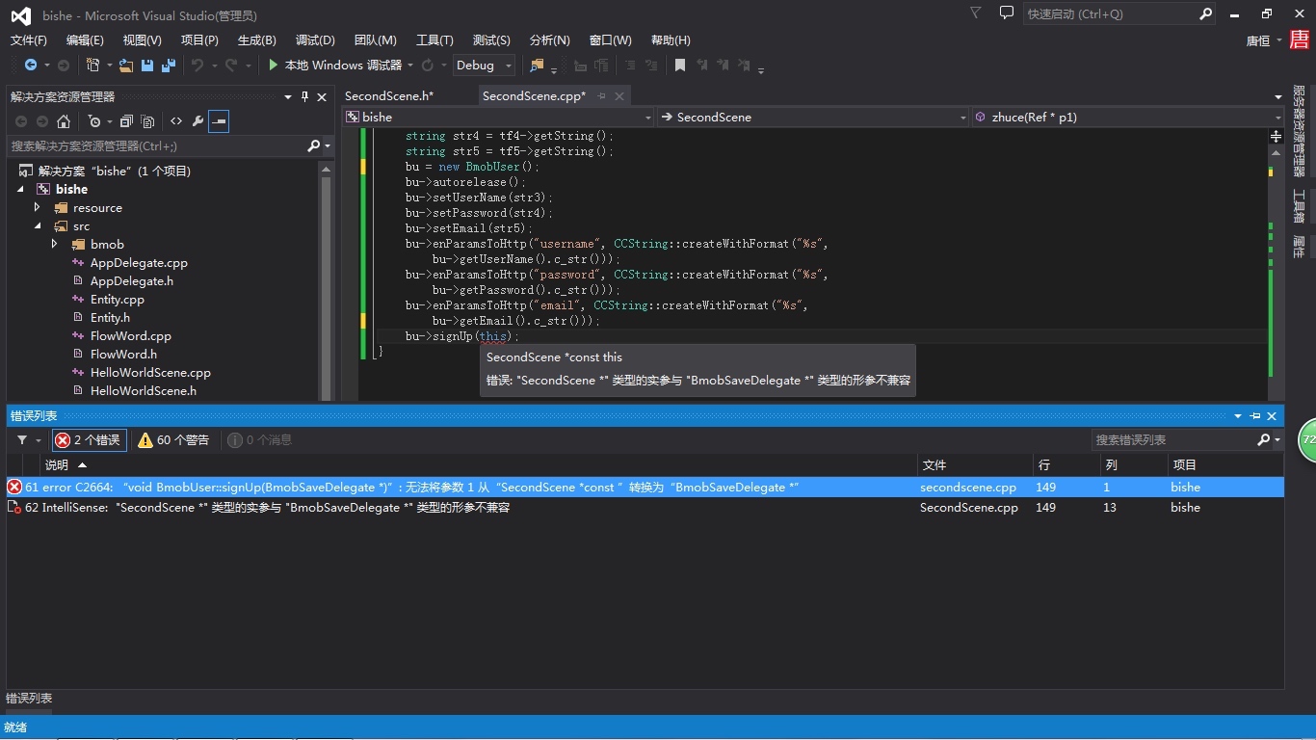The image size is (1316, 740).
Task: Switch to the SecondScene.h tab
Action: (x=389, y=96)
